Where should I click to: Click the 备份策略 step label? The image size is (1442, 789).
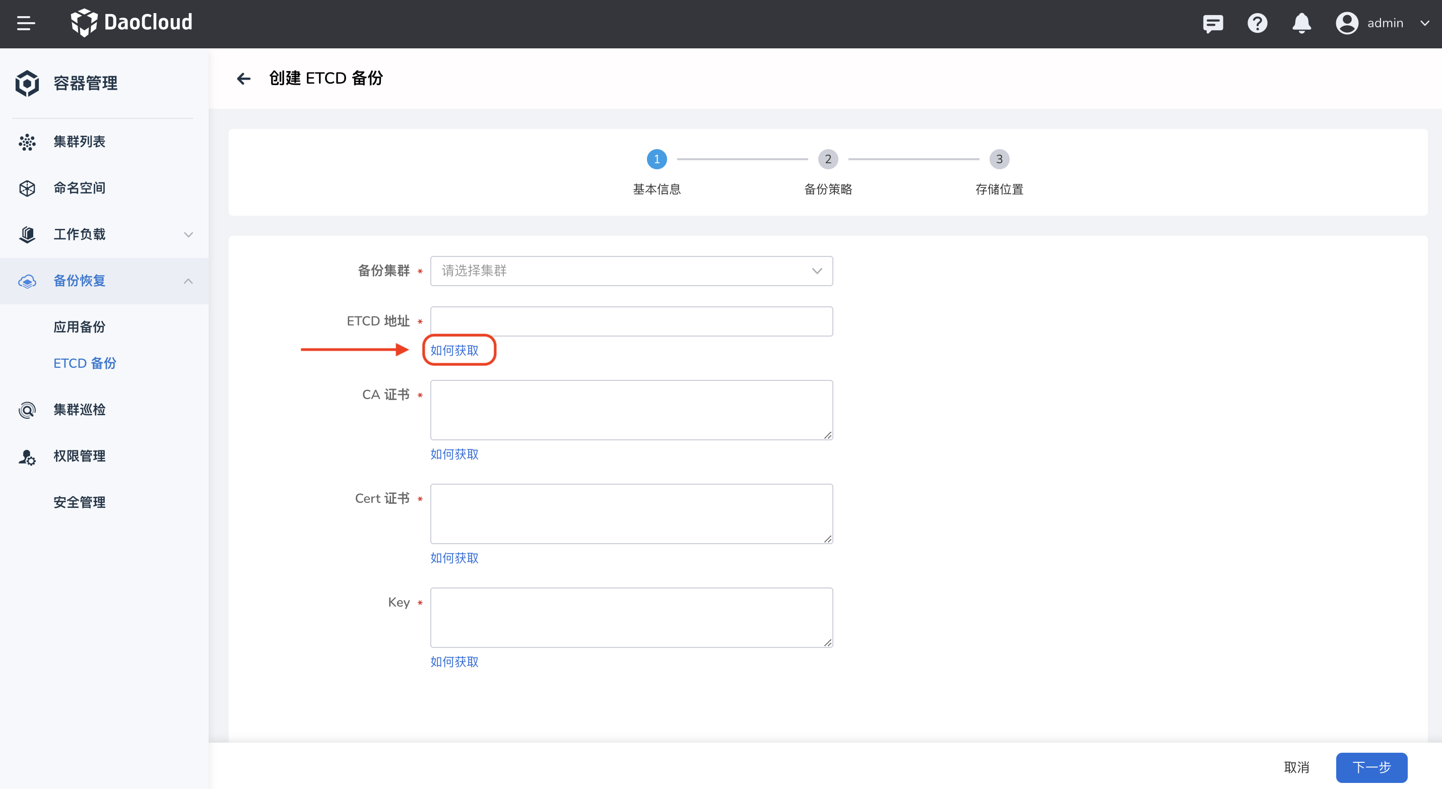coord(828,190)
